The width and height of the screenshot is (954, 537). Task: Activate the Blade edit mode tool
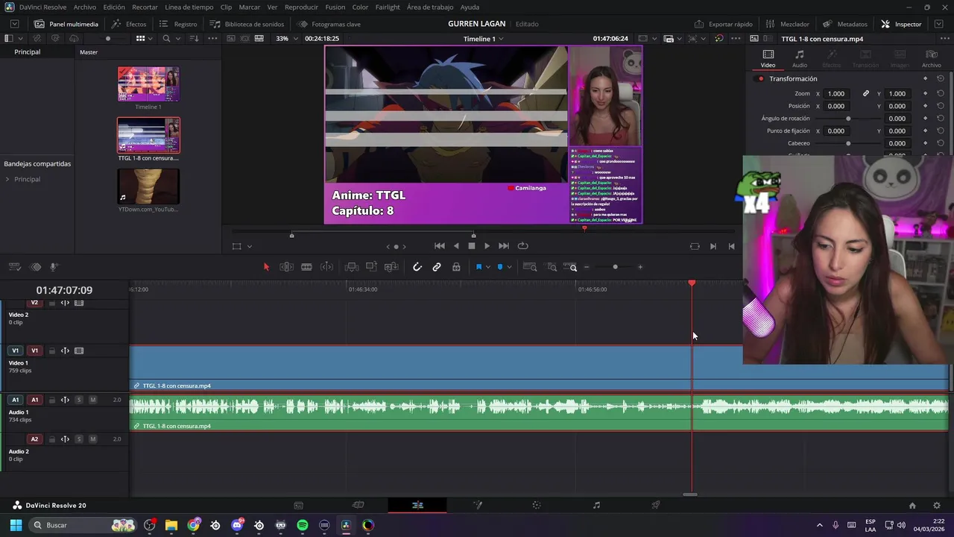(x=306, y=267)
